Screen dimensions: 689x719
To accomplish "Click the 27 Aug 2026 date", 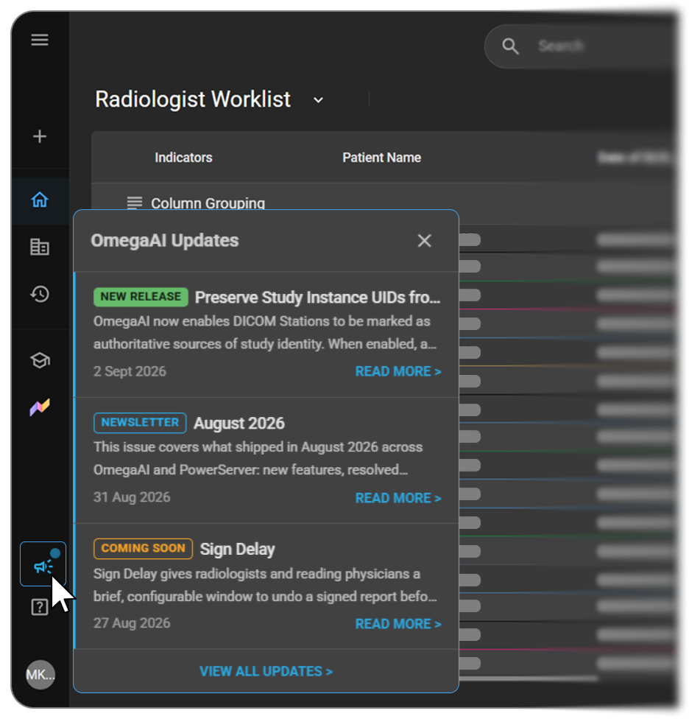I will tap(132, 623).
